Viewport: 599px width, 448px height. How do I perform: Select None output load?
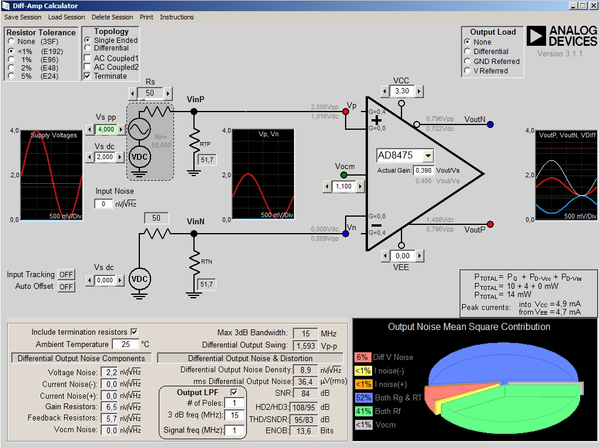click(467, 42)
